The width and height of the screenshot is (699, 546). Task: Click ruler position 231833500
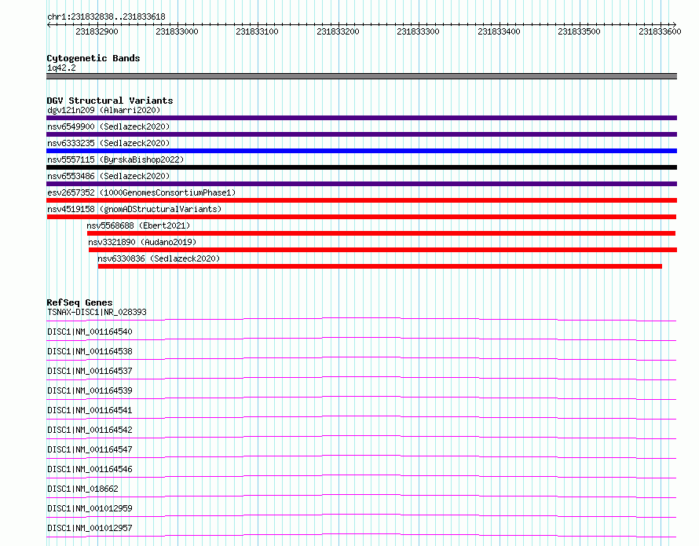(x=579, y=31)
